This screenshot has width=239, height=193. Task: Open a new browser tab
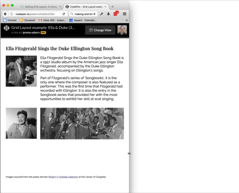113,7
